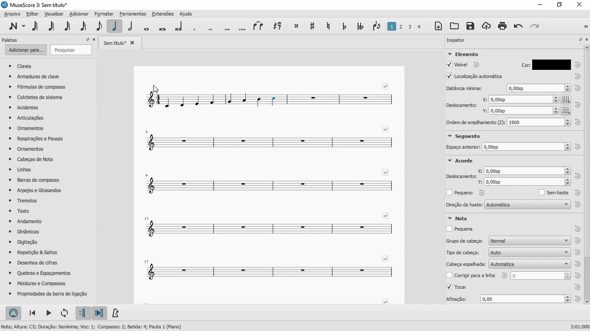The image size is (590, 331).
Task: Open the Ferramentas menu
Action: click(133, 14)
